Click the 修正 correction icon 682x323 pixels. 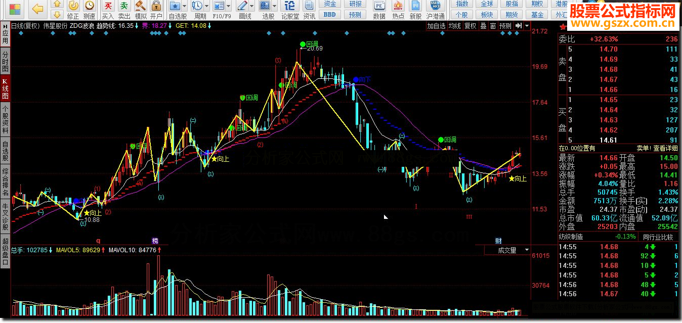point(73,10)
